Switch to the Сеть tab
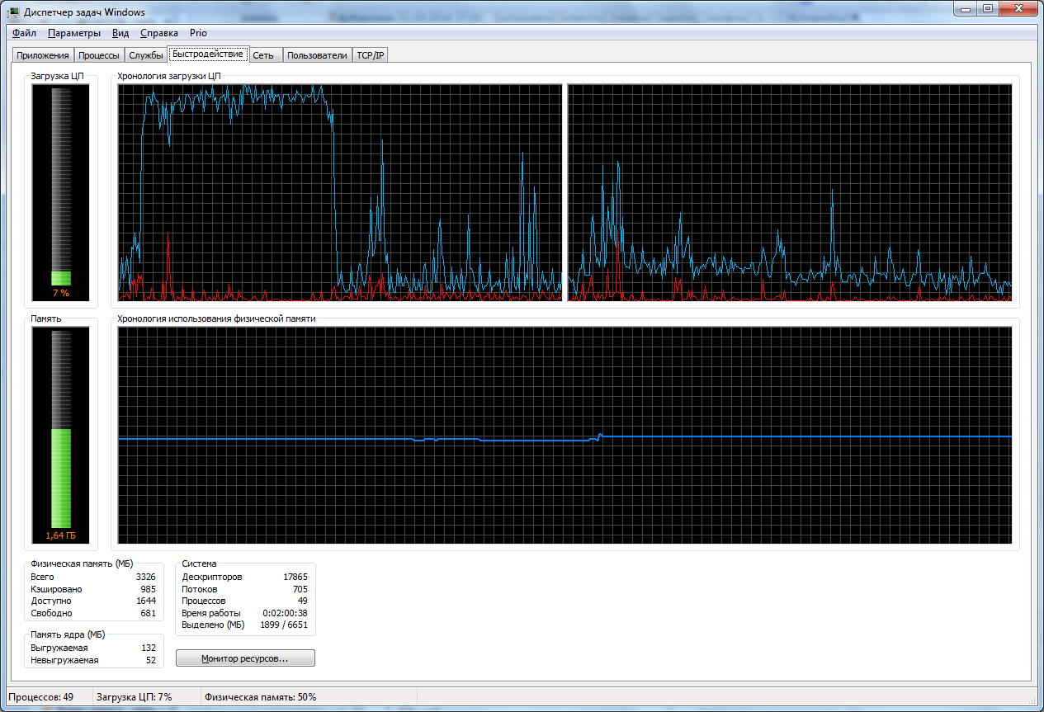 (263, 55)
